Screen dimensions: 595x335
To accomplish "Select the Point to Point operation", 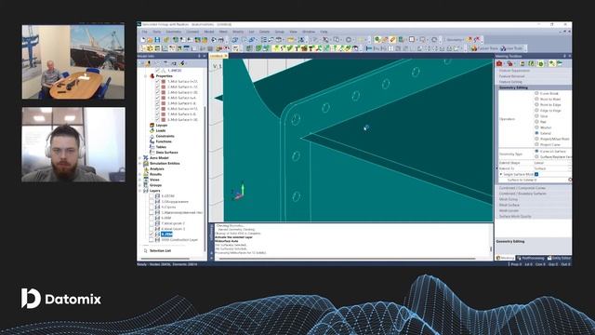I will 536,99.
